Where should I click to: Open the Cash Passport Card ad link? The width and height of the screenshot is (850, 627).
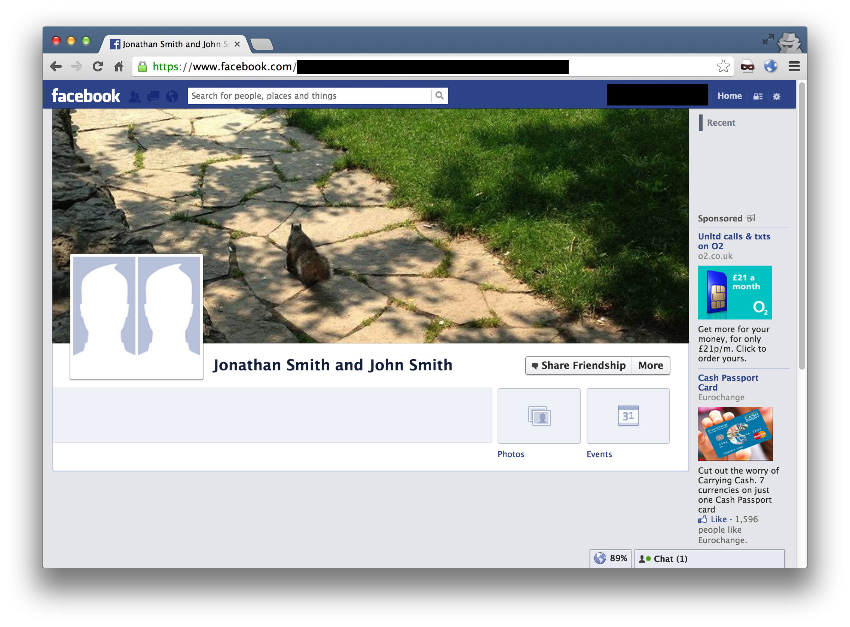728,383
